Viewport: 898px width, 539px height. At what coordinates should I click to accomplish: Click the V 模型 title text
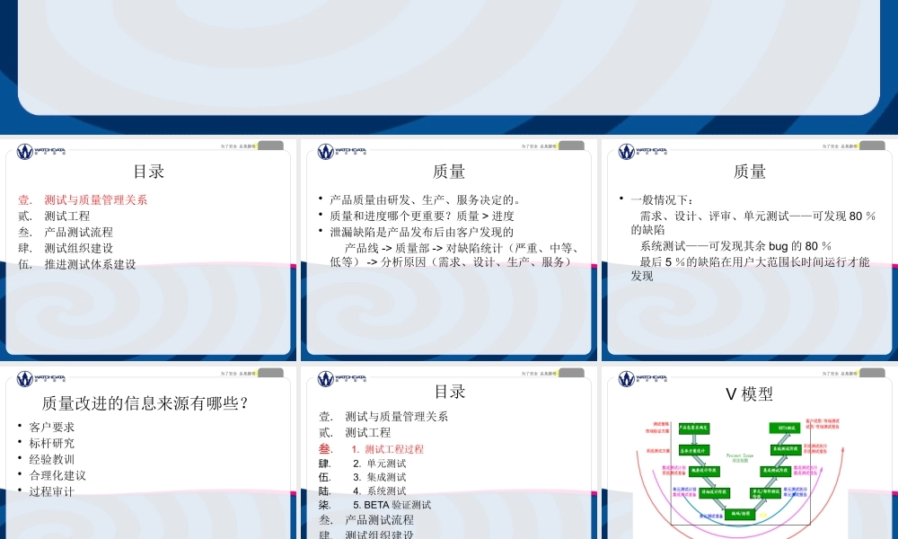(x=749, y=393)
